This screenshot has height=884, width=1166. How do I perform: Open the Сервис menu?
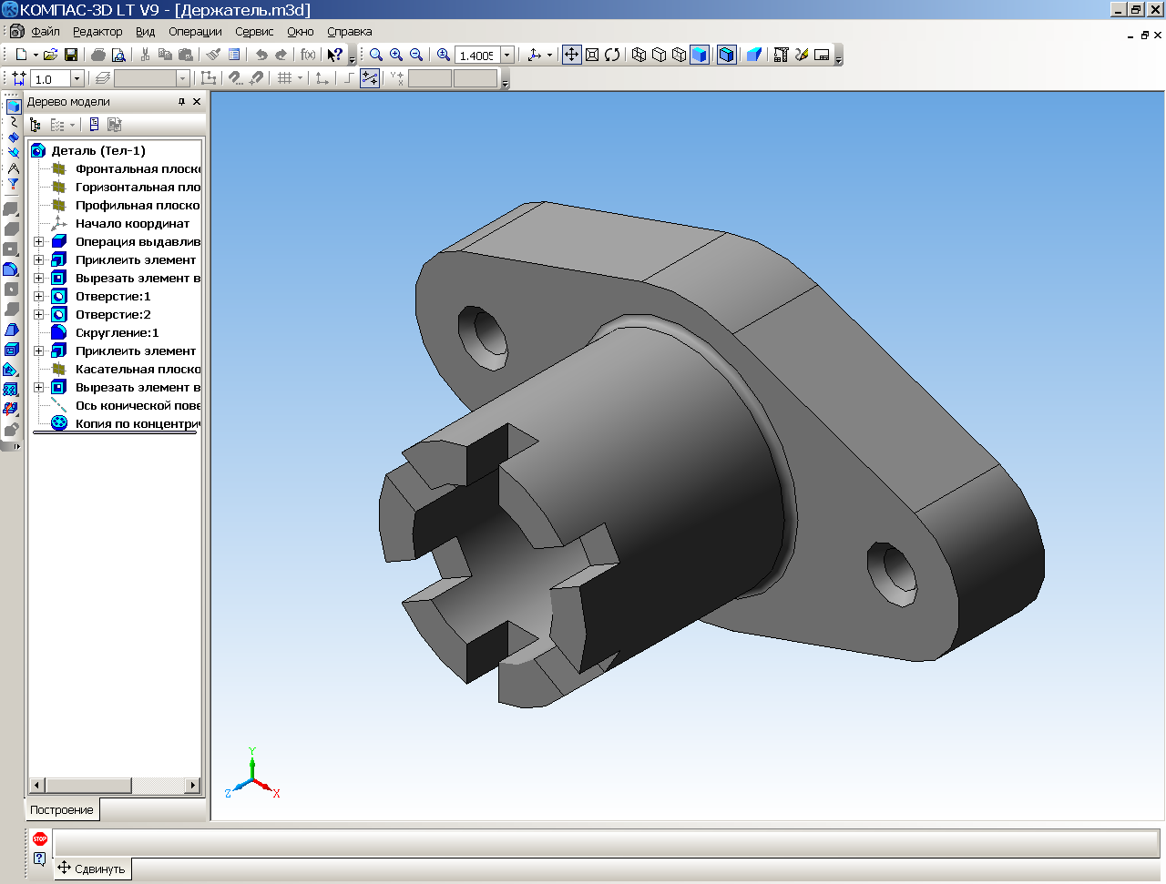(x=254, y=32)
